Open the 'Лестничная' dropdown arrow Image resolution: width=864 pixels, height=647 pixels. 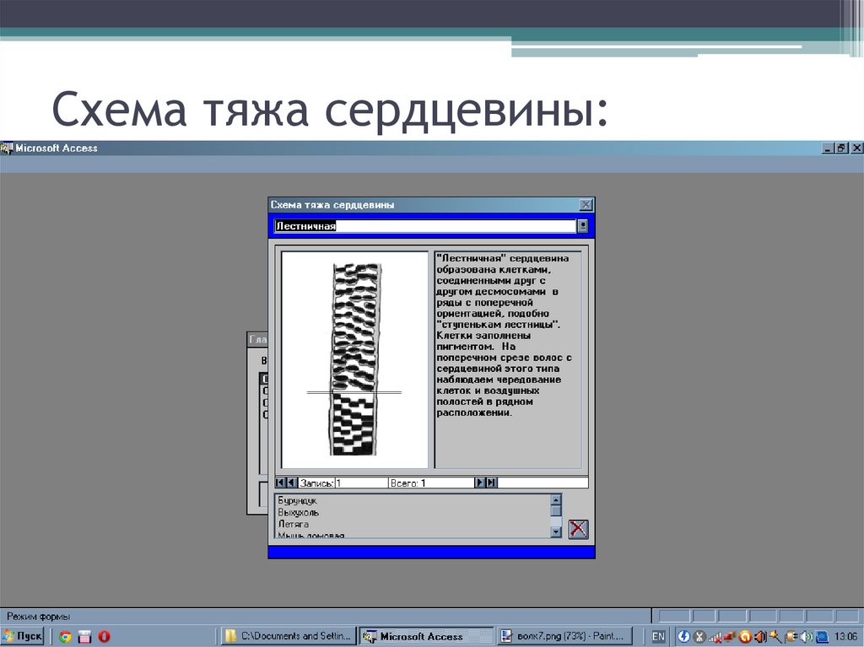(582, 225)
